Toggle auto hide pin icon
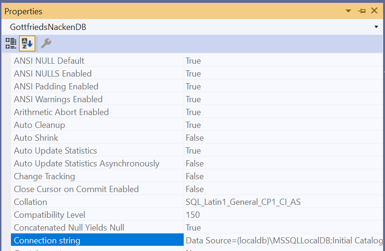This screenshot has height=251, width=385. (x=361, y=11)
